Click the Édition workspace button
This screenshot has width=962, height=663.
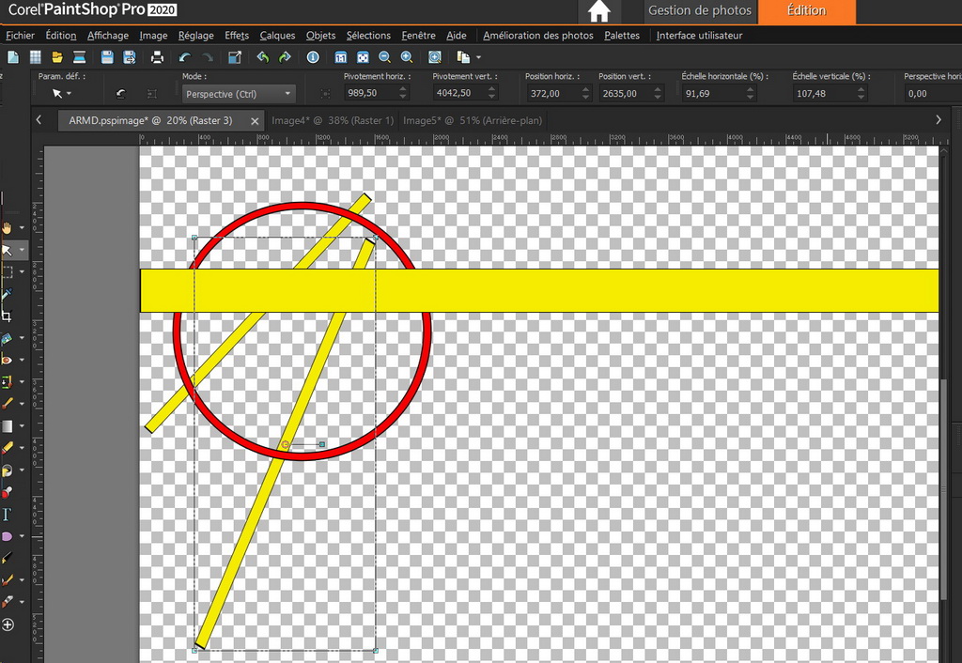tap(807, 10)
